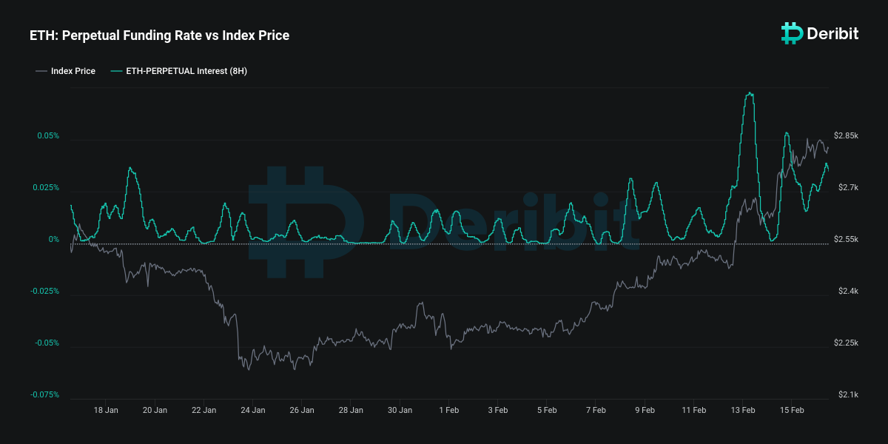Click the Deribit logo icon in header
This screenshot has height=444, width=888.
click(x=793, y=33)
